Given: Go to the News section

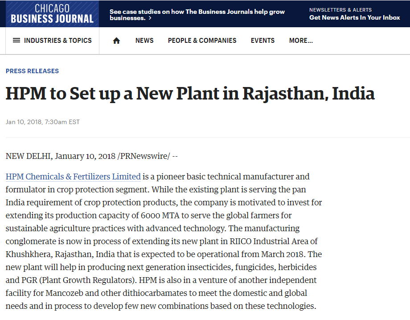Looking at the screenshot, I should tap(144, 41).
